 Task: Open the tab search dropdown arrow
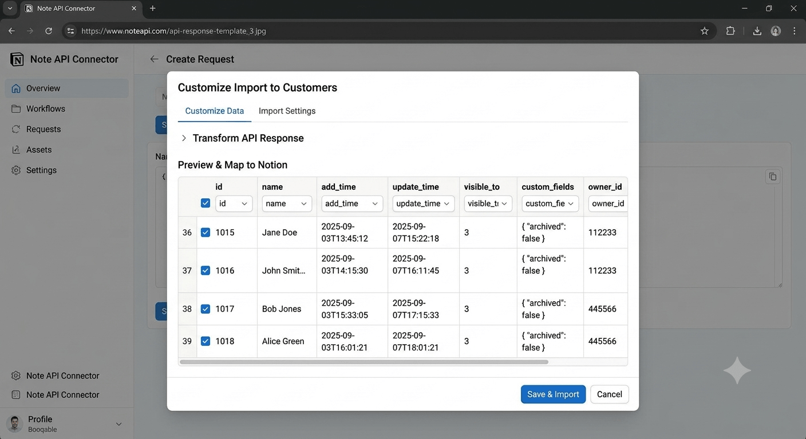pos(10,9)
